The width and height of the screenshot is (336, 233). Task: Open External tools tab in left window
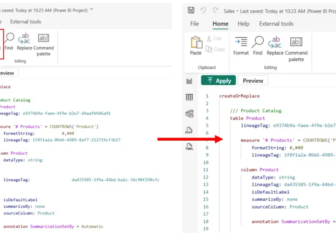tap(26, 21)
